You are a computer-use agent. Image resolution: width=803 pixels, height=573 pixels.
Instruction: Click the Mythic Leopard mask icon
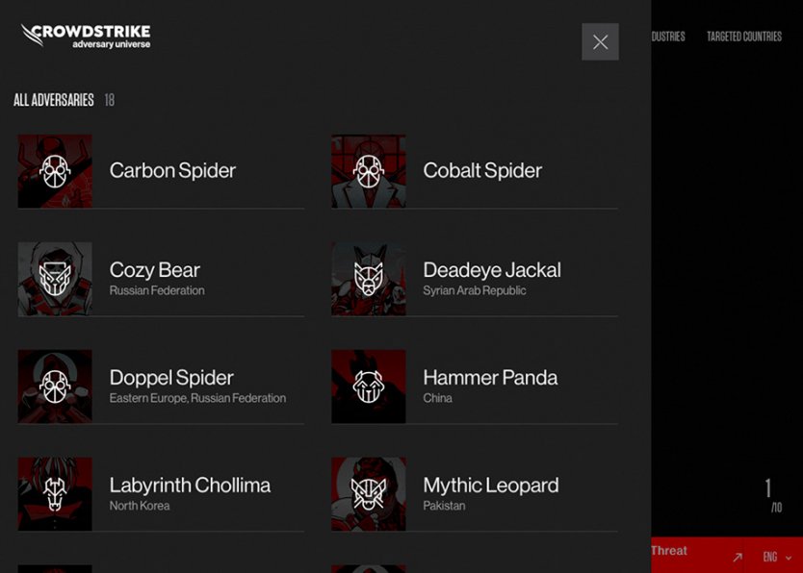[x=368, y=494]
